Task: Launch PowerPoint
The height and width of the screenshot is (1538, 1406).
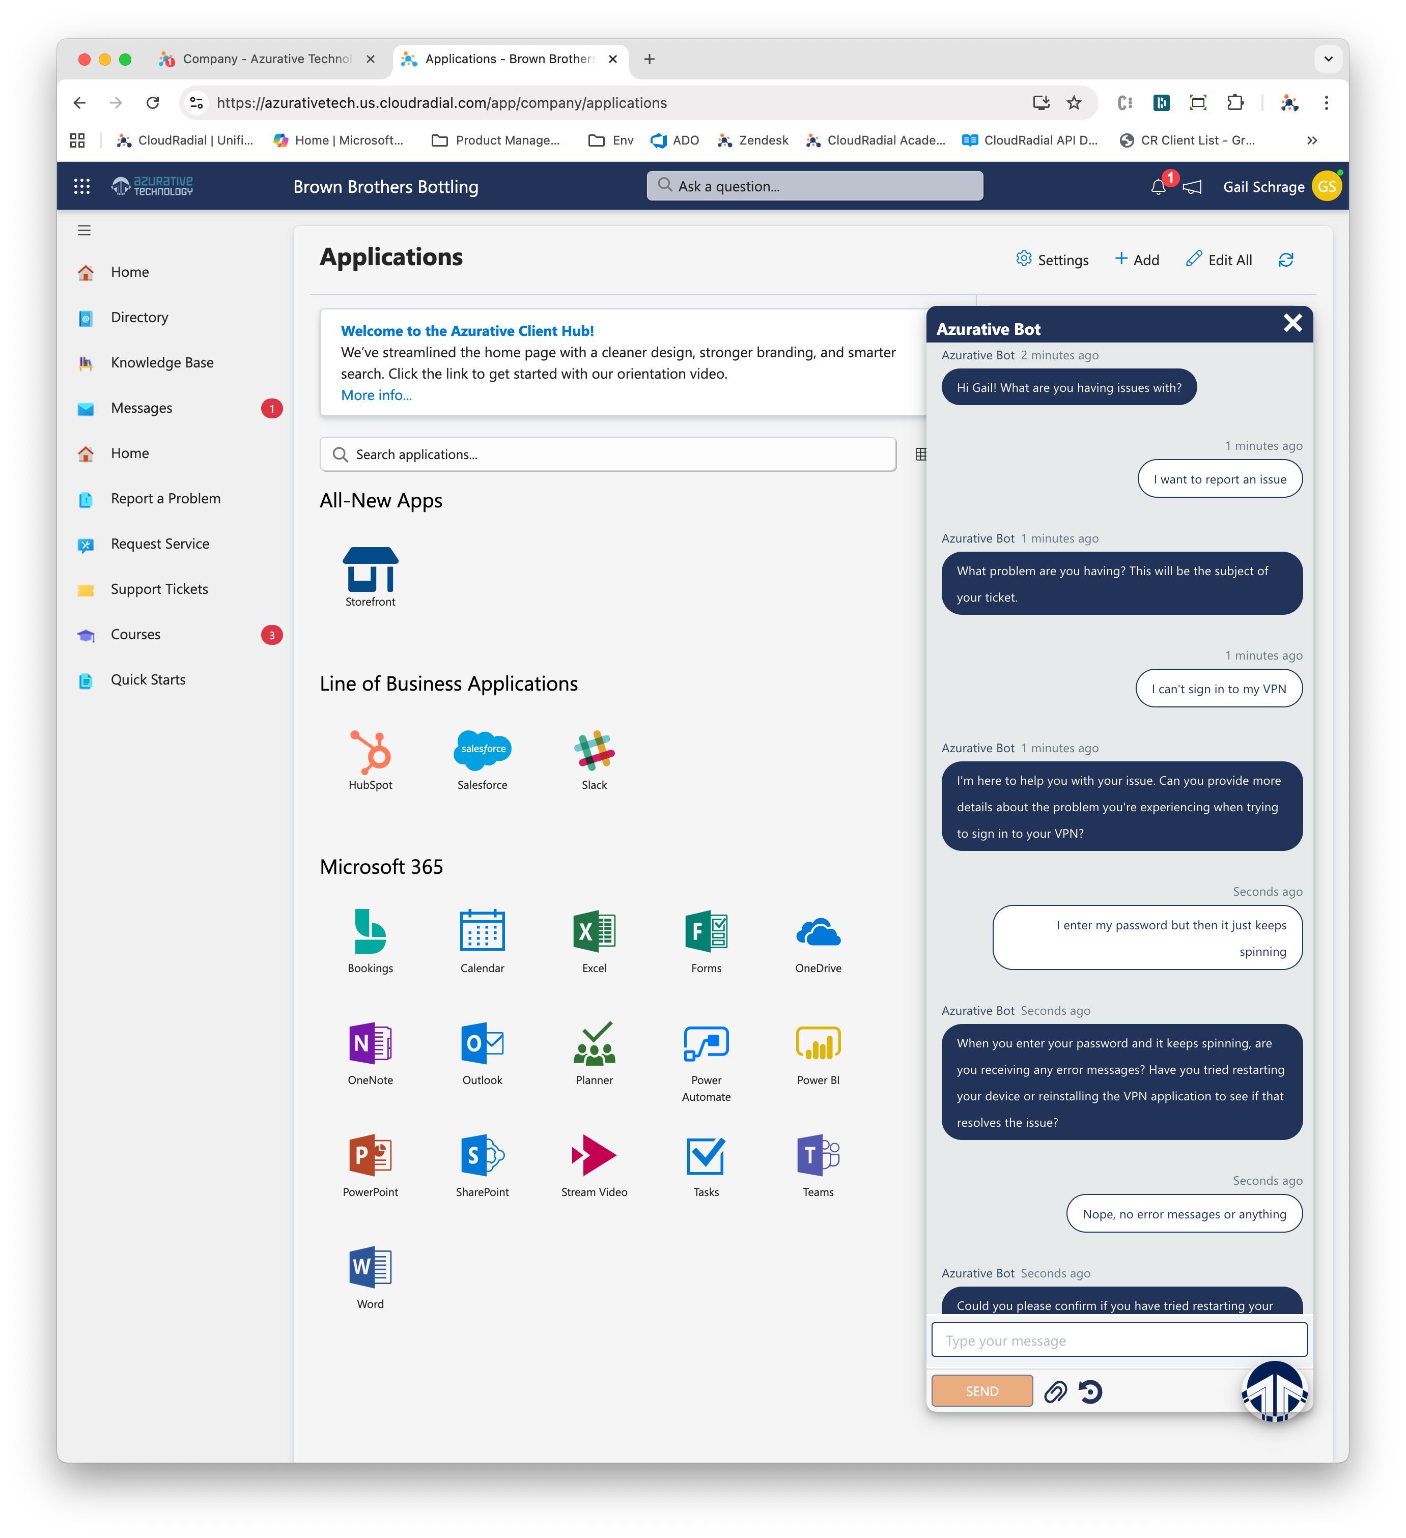Action: (370, 1165)
